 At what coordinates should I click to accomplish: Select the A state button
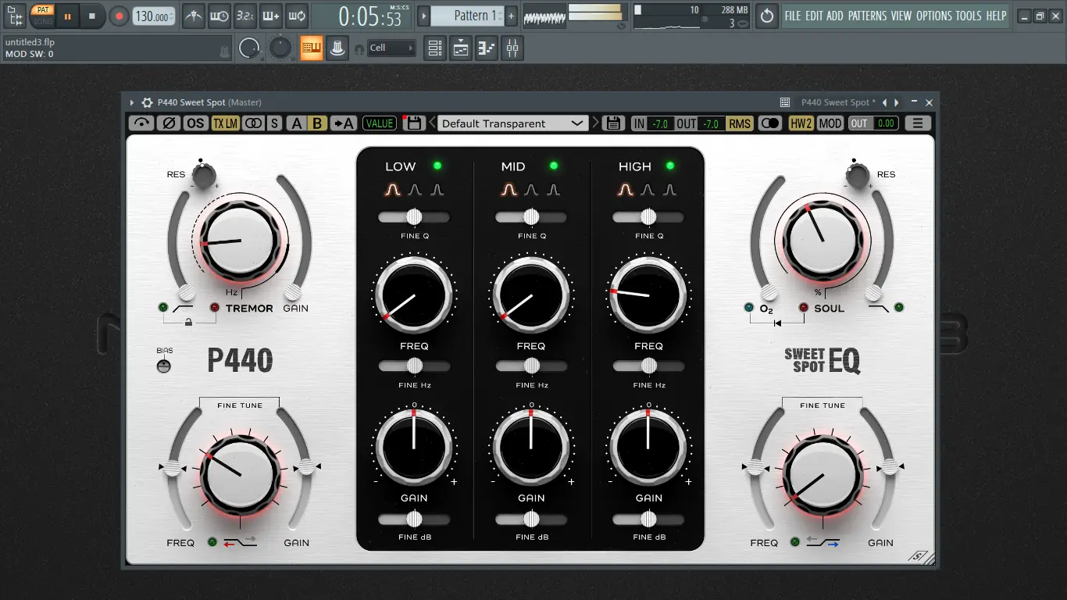[296, 123]
